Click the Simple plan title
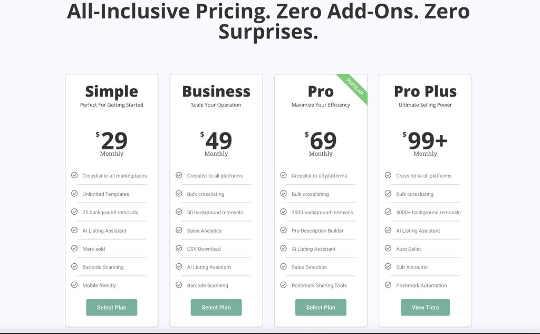The width and height of the screenshot is (540, 334). click(x=111, y=91)
